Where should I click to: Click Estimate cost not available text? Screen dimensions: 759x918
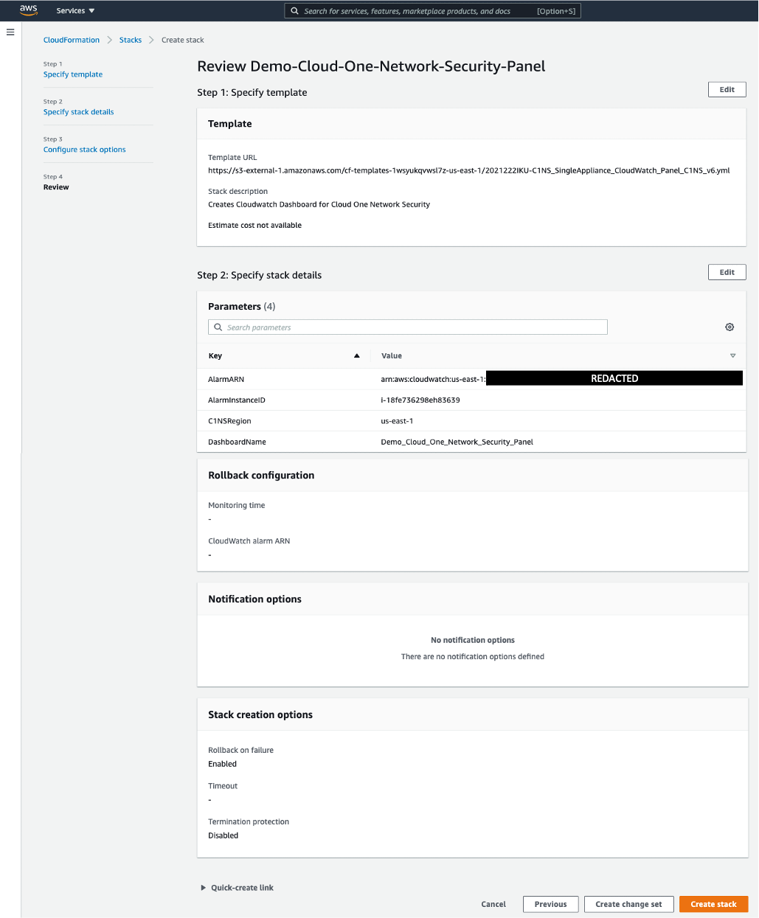pyautogui.click(x=255, y=226)
